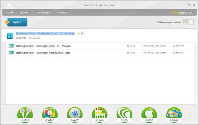Image resolution: width=199 pixels, height=125 pixels.
Task: Open the Правка menu
Action: coord(24,13)
